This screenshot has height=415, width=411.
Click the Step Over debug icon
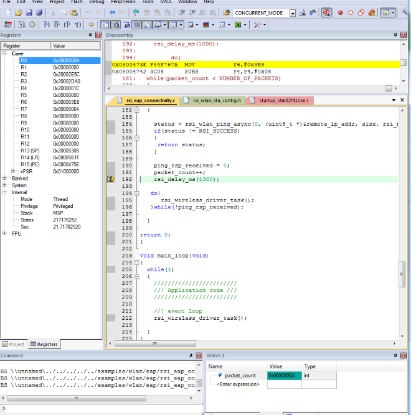pos(57,24)
